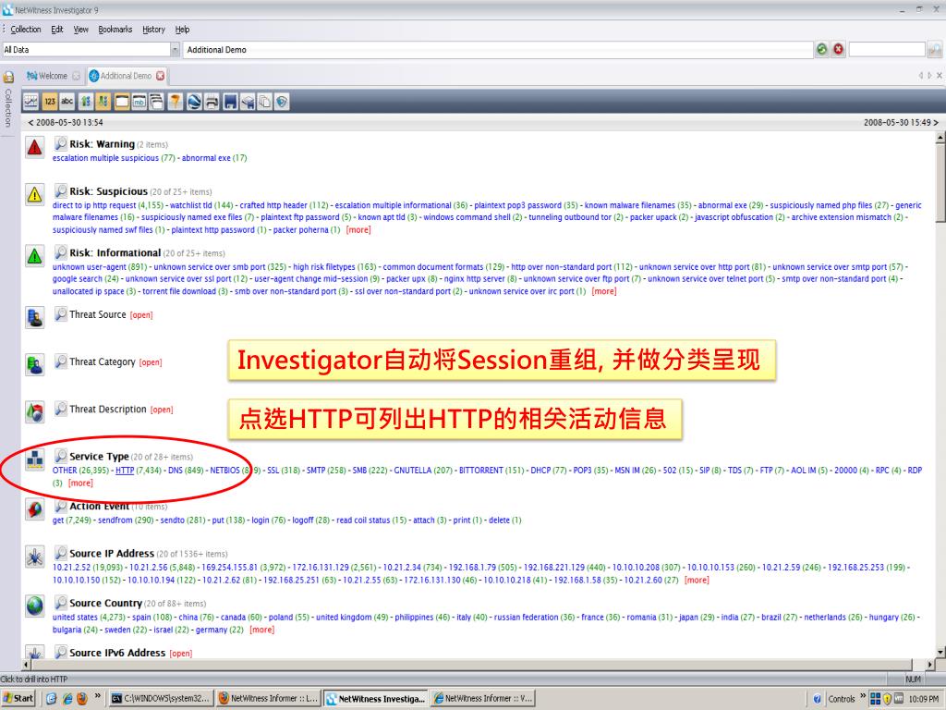The height and width of the screenshot is (710, 946).
Task: Toggle the session count quantifier button
Action: pyautogui.click(x=122, y=102)
